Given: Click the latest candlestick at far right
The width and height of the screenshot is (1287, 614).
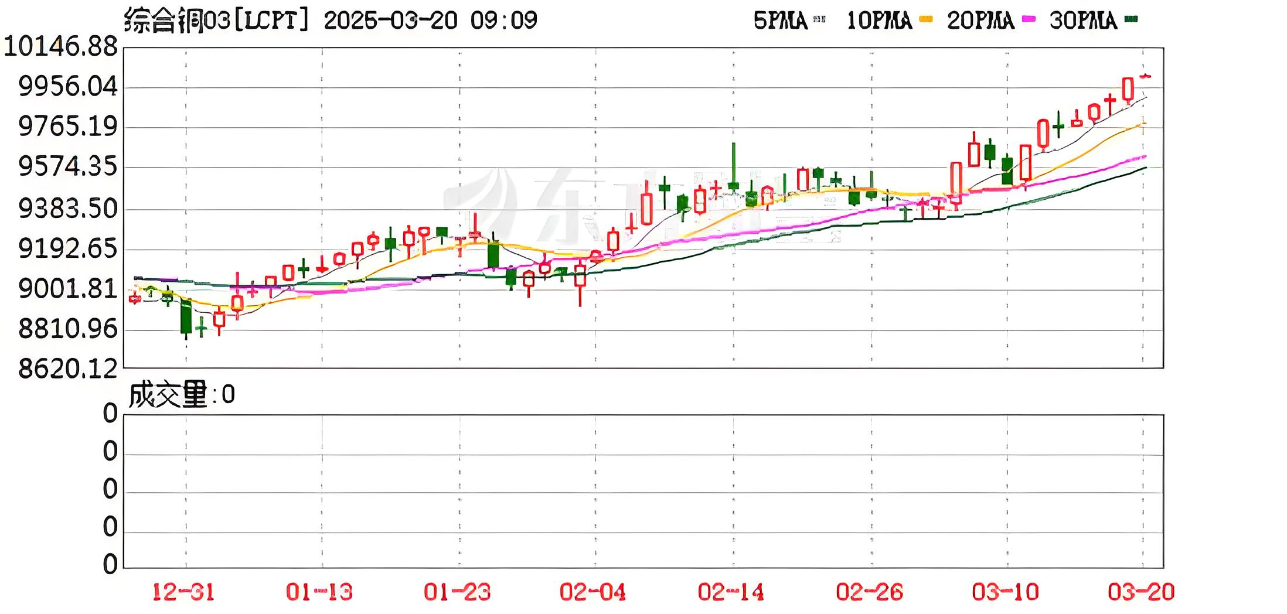Looking at the screenshot, I should tap(1145, 76).
